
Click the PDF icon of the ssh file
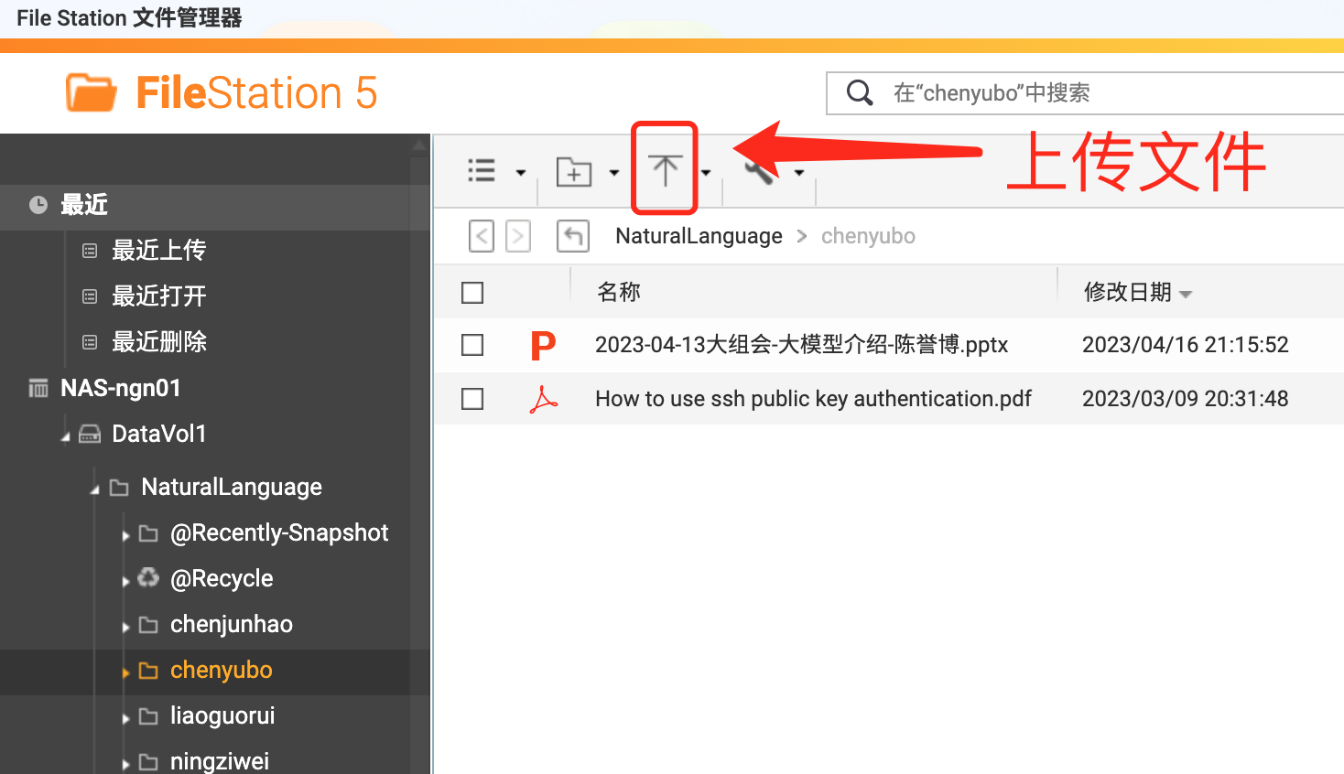pyautogui.click(x=543, y=399)
